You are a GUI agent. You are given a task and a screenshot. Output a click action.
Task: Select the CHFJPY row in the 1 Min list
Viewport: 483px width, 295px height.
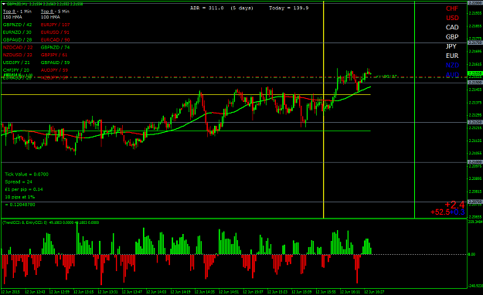pos(16,70)
